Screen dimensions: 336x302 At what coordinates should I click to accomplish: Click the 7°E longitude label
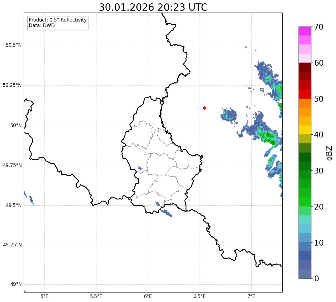[251, 296]
